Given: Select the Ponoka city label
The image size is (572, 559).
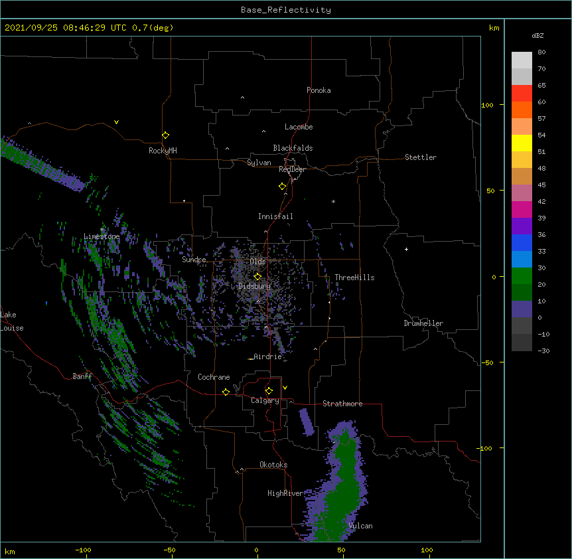Looking at the screenshot, I should (x=319, y=90).
